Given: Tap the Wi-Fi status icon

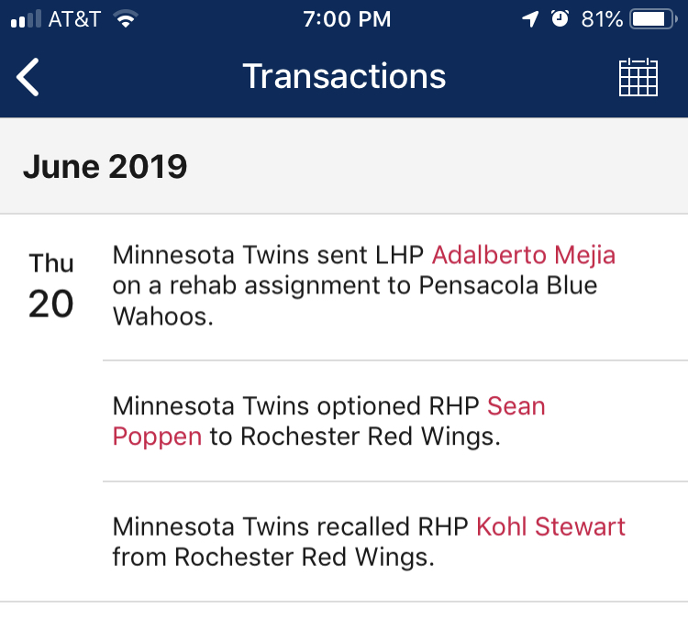Looking at the screenshot, I should coord(126,19).
